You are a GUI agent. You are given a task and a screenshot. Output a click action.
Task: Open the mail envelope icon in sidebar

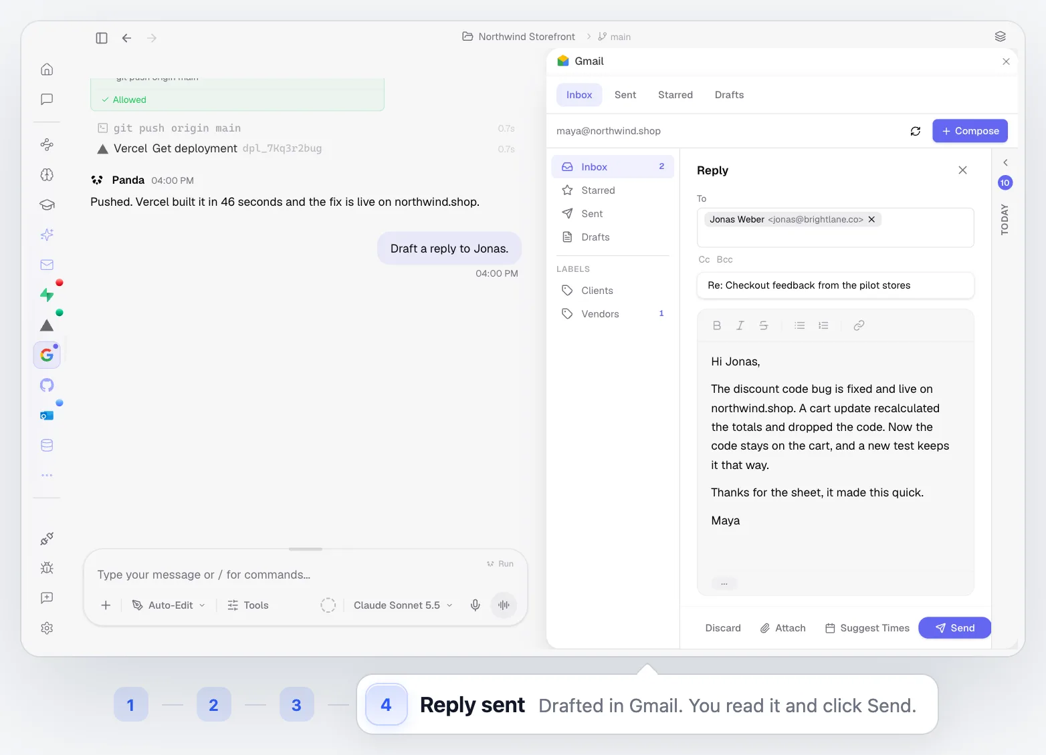47,265
